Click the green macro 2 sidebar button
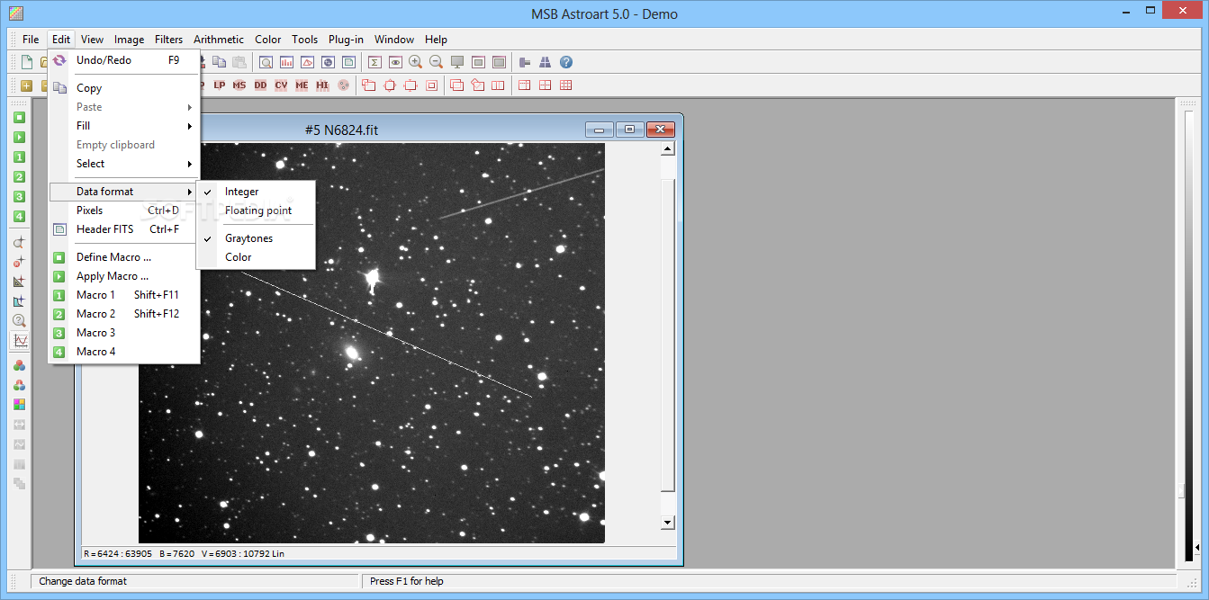This screenshot has height=600, width=1209. tap(19, 177)
